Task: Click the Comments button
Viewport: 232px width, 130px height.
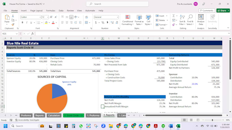Action: pyautogui.click(x=207, y=11)
